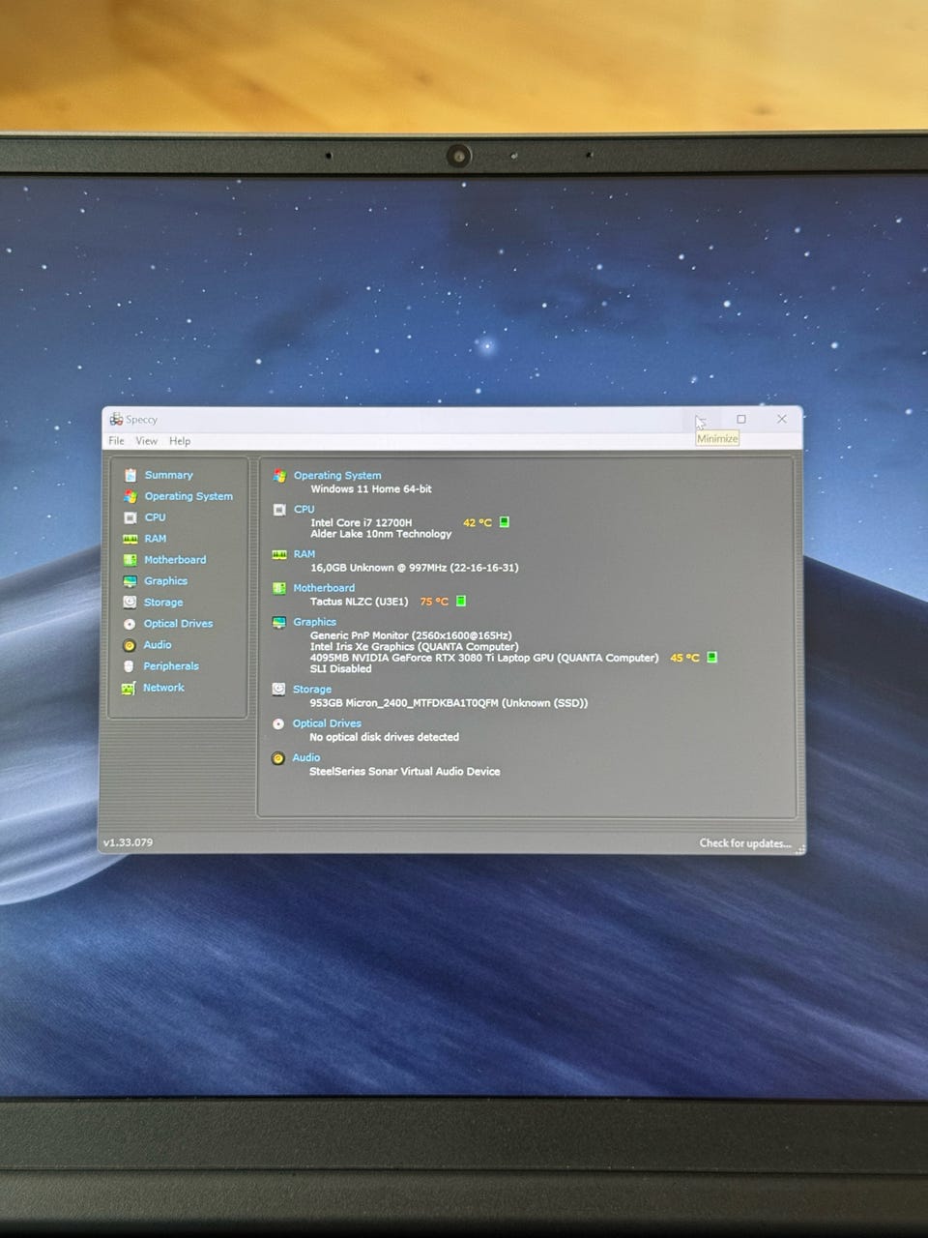Open the CPU heading link in summary
The width and height of the screenshot is (928, 1238).
tap(304, 510)
